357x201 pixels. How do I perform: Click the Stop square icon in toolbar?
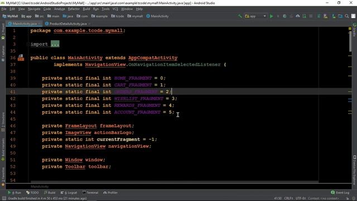click(x=311, y=16)
